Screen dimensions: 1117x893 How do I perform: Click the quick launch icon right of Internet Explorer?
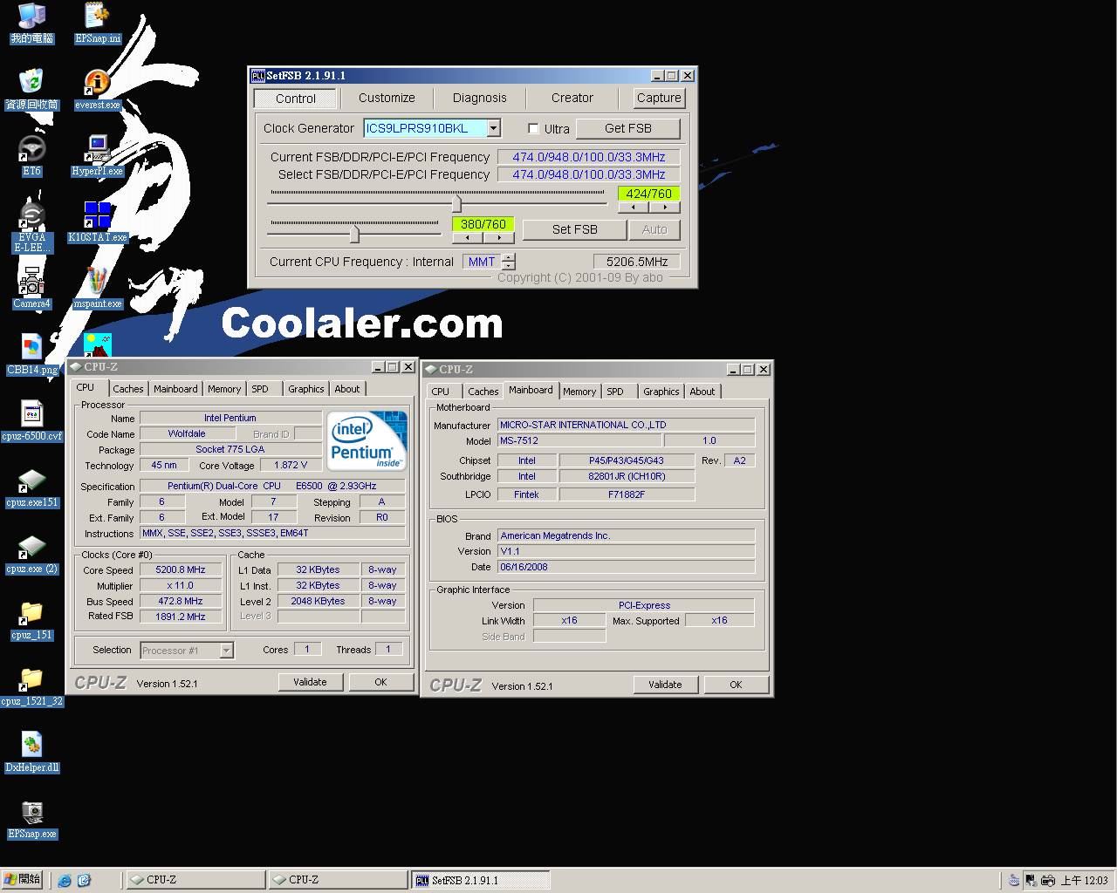pos(84,880)
